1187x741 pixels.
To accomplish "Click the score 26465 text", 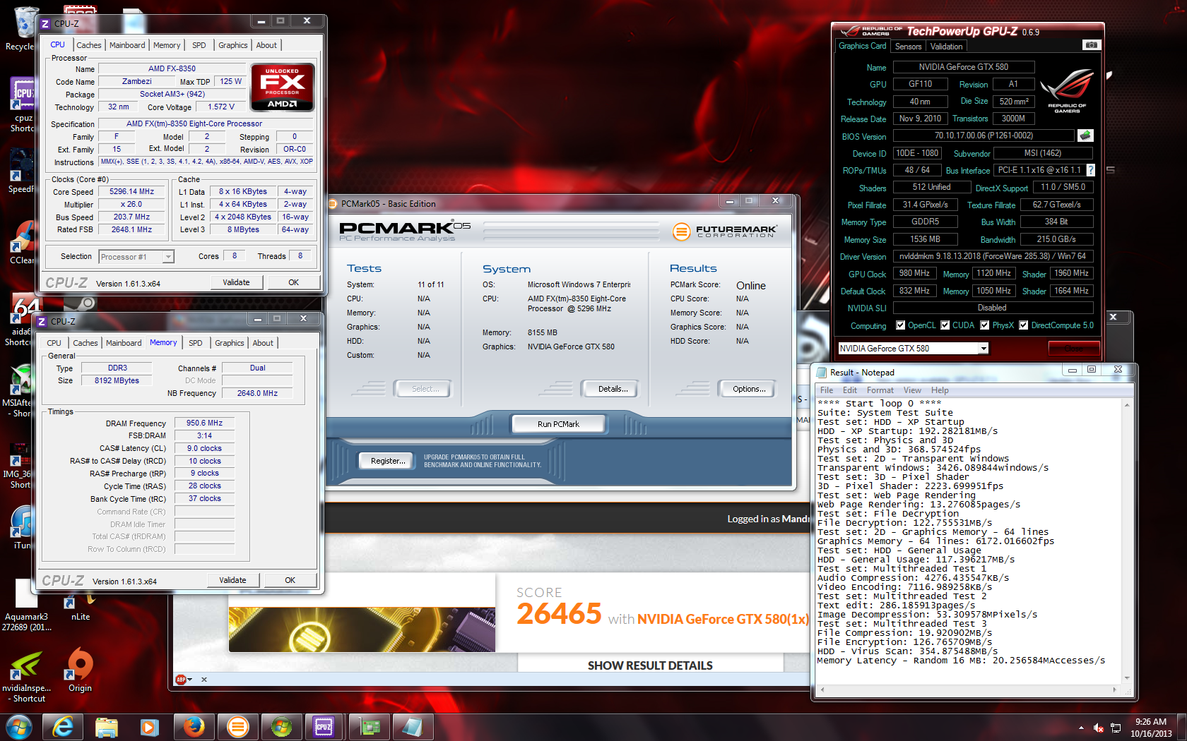I will click(x=559, y=614).
